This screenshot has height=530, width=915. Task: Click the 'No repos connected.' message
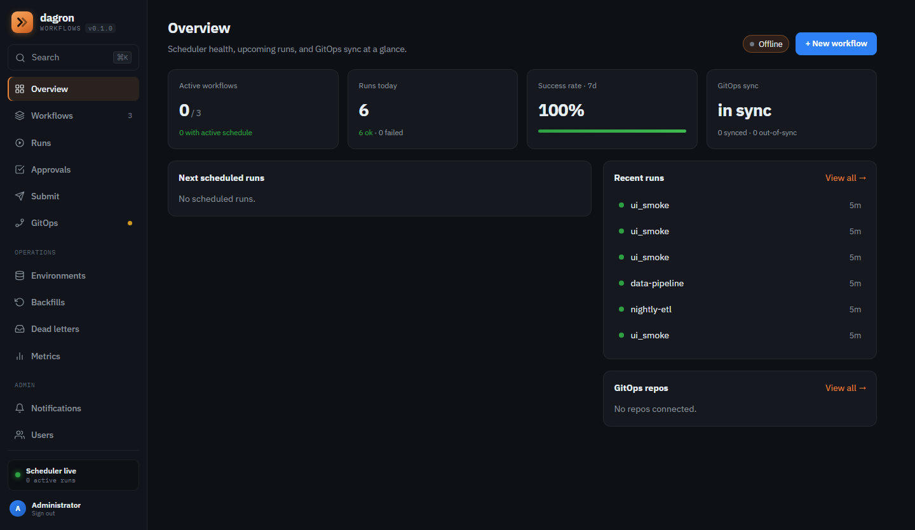coord(655,409)
